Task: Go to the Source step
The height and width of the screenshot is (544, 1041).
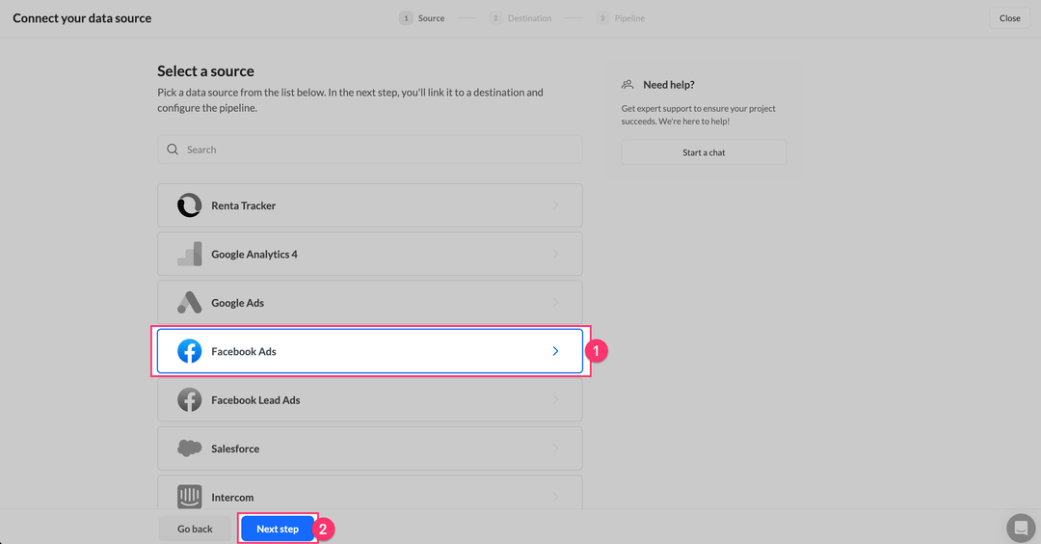Action: (x=422, y=18)
